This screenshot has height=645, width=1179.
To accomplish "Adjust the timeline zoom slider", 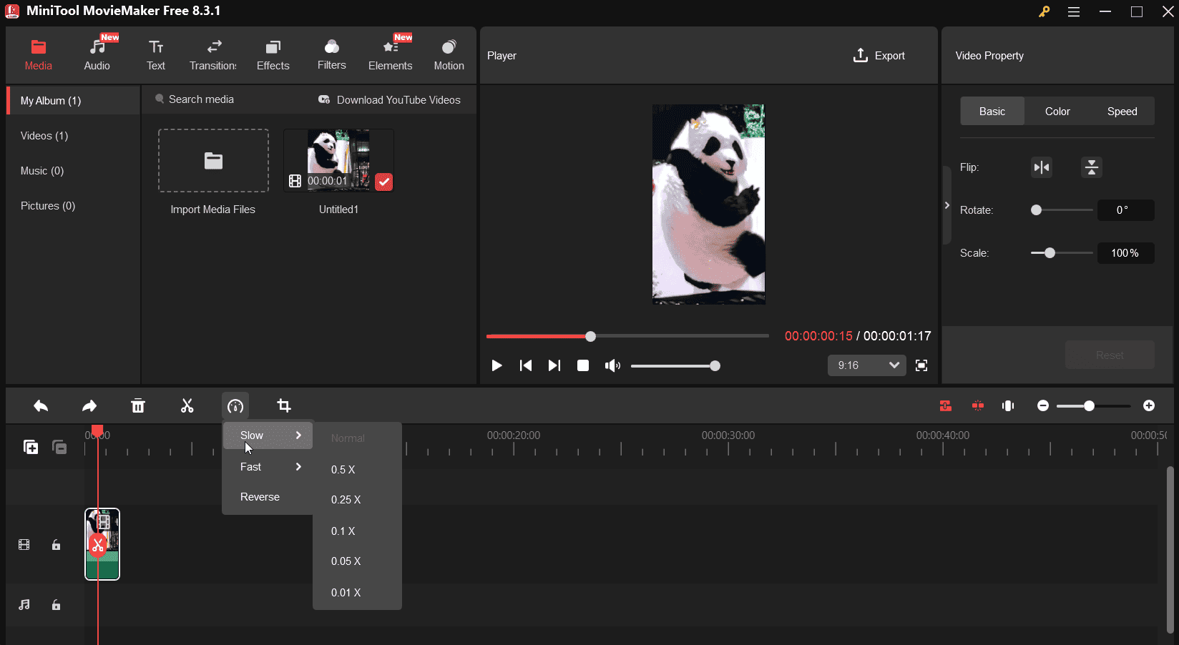I will click(1089, 405).
